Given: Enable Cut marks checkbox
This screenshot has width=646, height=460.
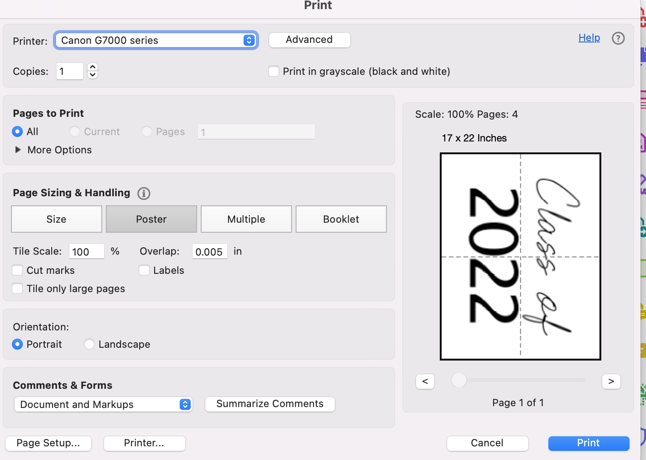Looking at the screenshot, I should [x=18, y=270].
